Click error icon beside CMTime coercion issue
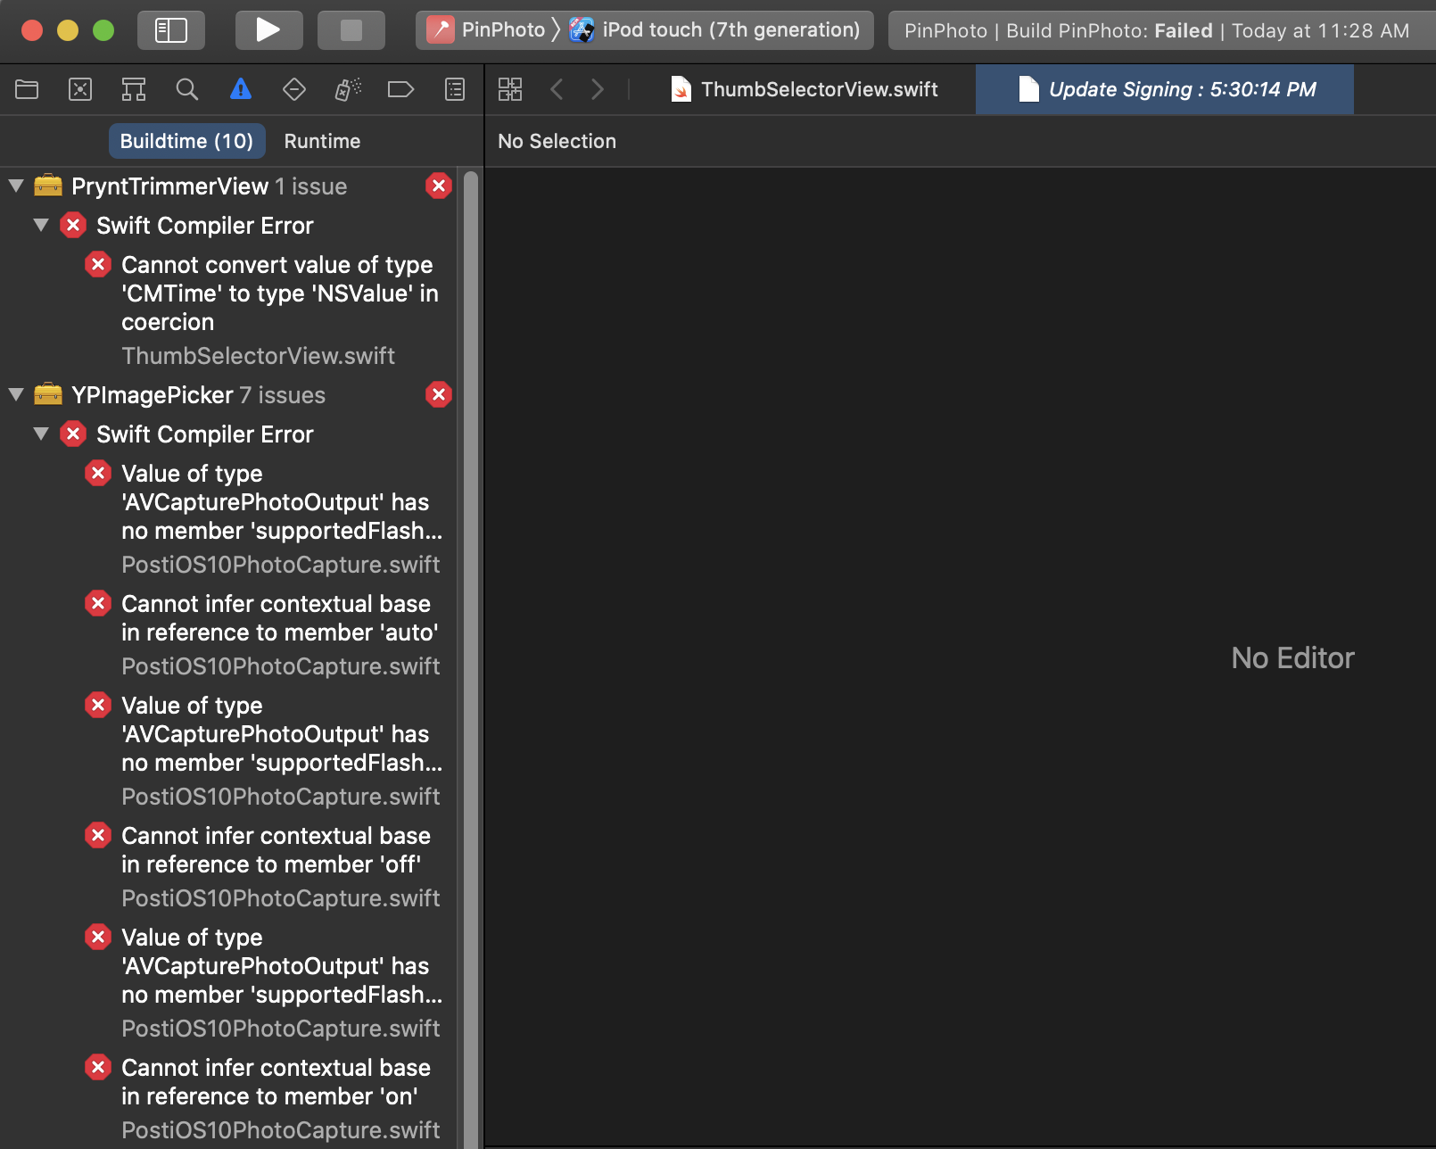Screen dimensions: 1436x1149 click(x=98, y=265)
